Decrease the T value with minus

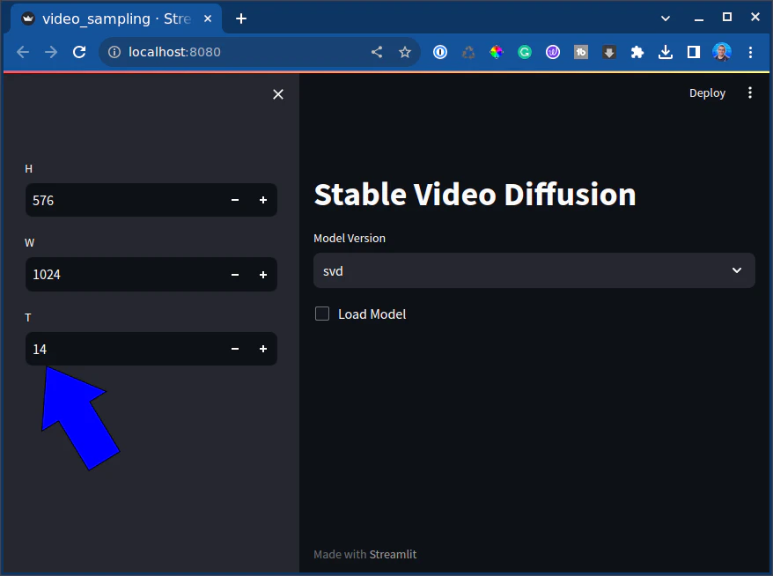pos(235,349)
